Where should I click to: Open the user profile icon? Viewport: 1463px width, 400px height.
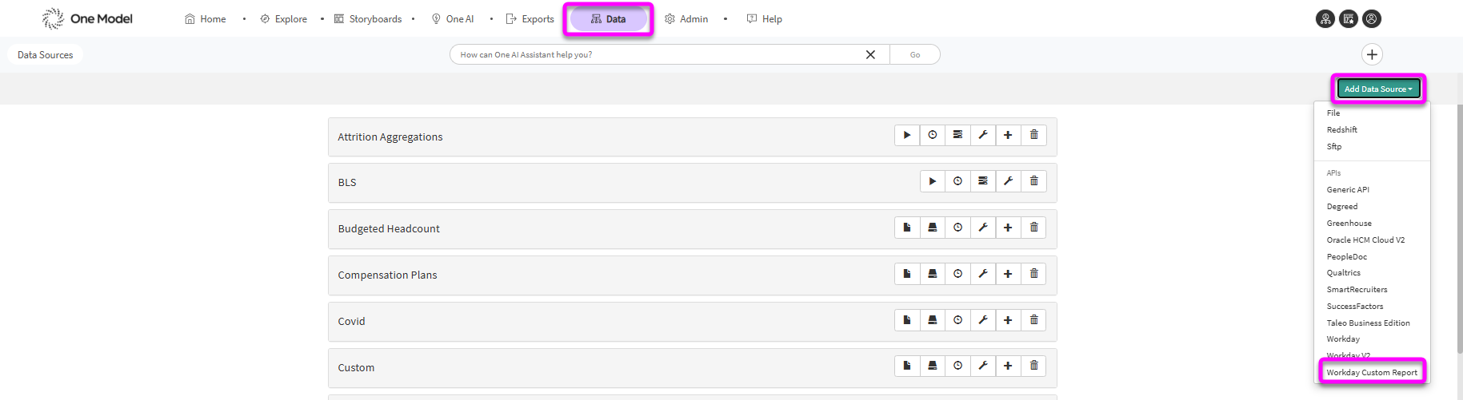coord(1372,19)
